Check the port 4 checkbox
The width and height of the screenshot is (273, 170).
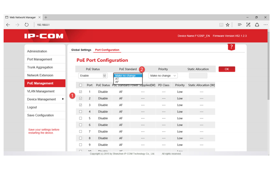point(81,112)
